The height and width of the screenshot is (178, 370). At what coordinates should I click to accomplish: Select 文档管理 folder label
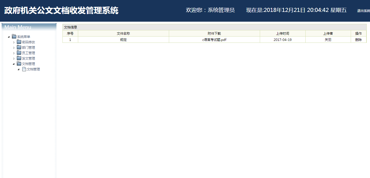pyautogui.click(x=29, y=64)
